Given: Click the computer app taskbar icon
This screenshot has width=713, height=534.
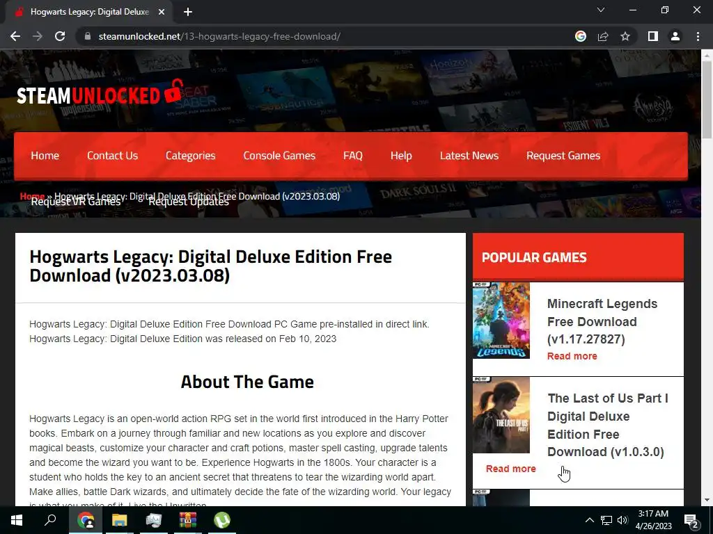Looking at the screenshot, I should [x=154, y=520].
